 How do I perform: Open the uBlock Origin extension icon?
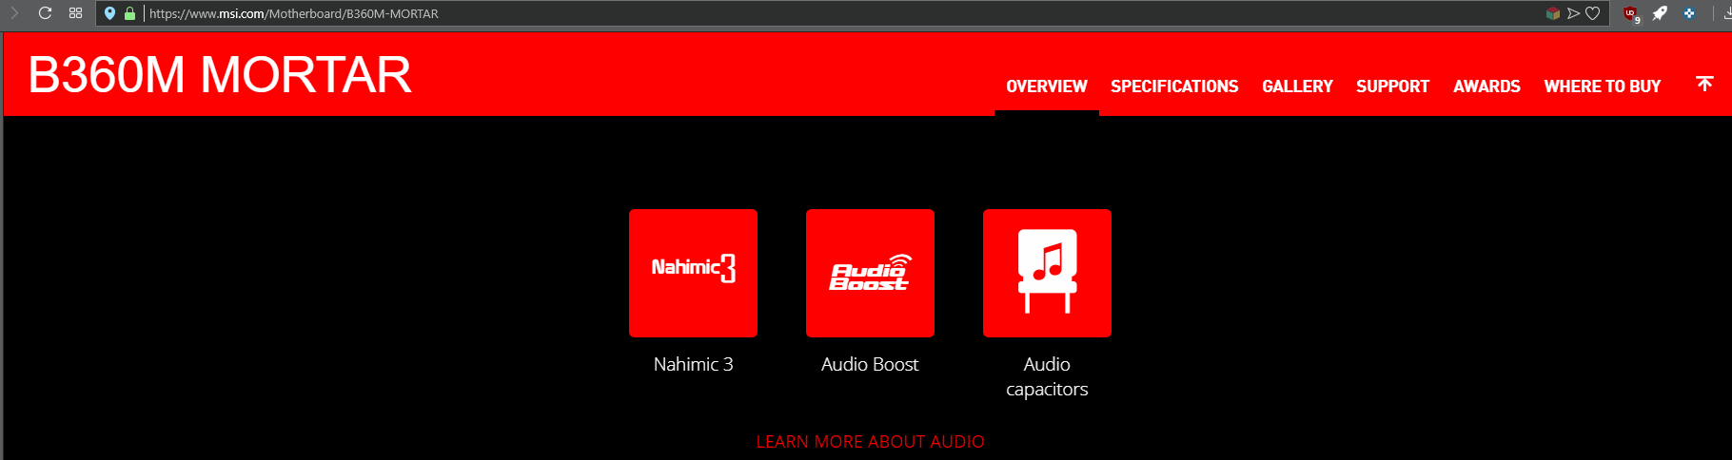1630,13
